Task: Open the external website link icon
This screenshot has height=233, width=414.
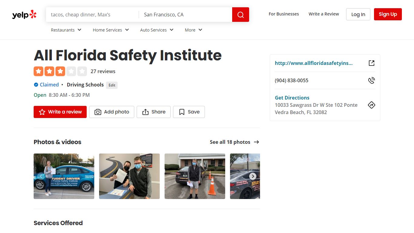Action: click(x=372, y=63)
